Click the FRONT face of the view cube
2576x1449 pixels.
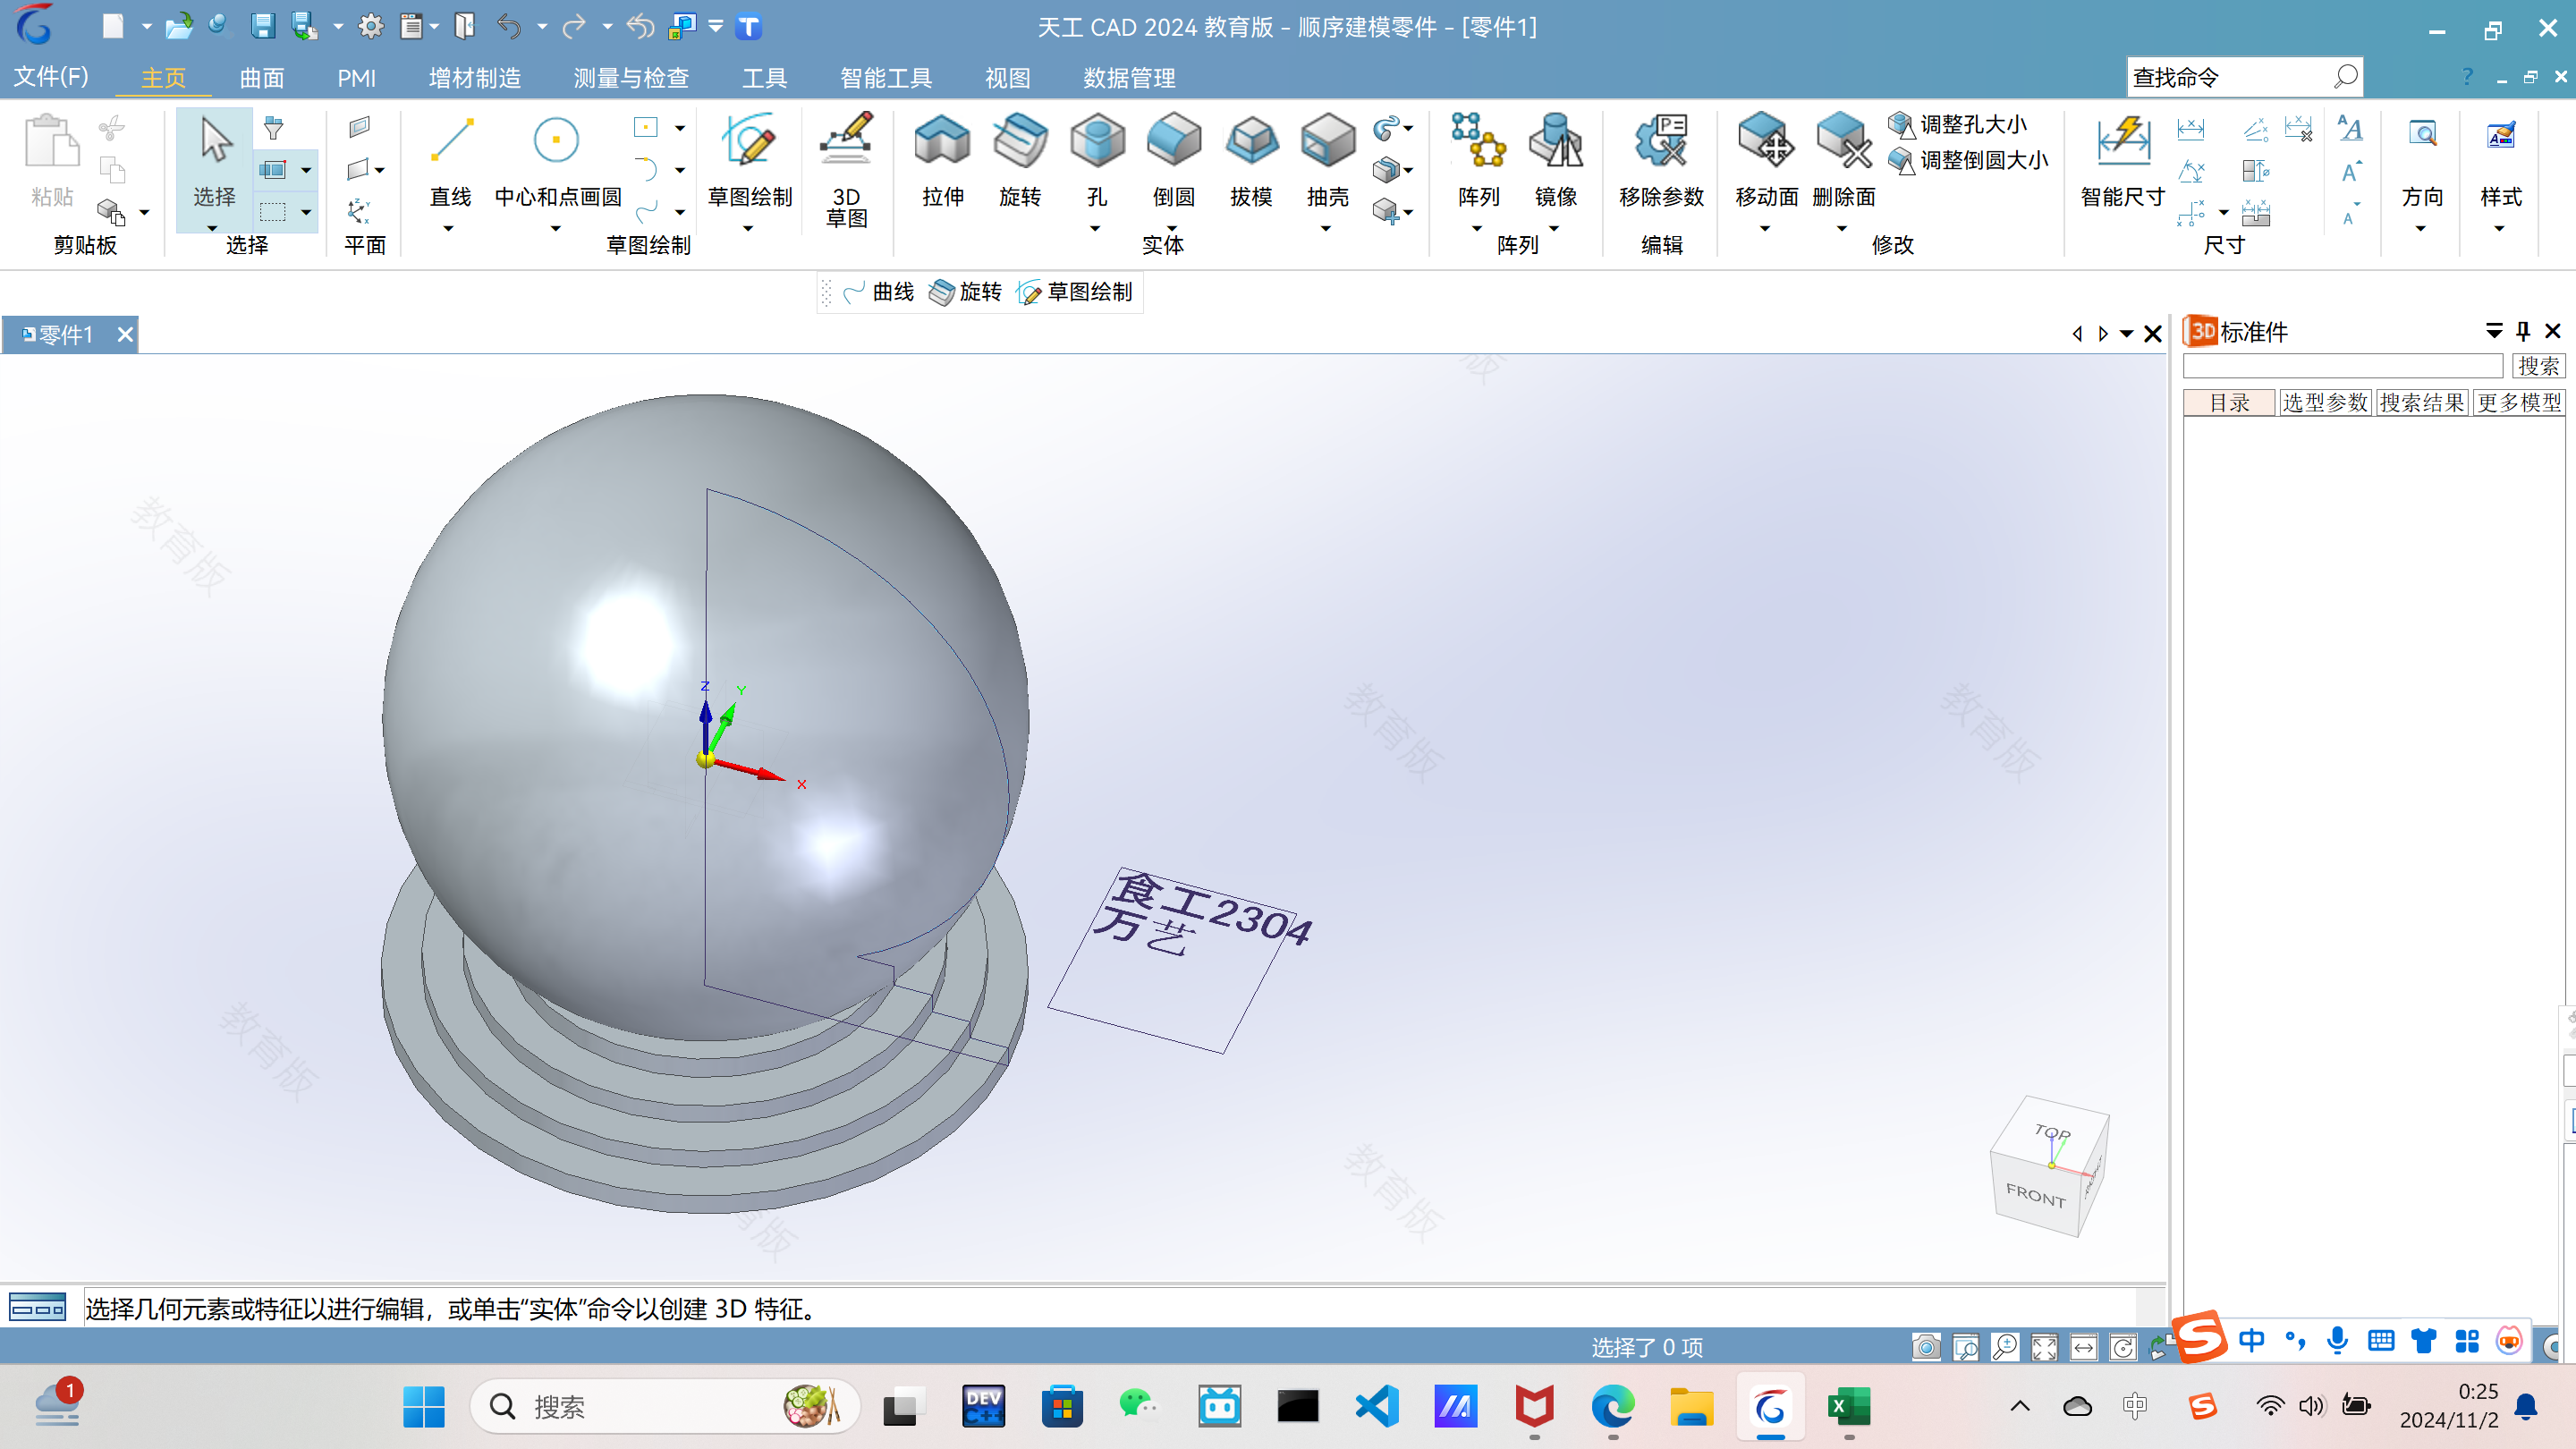[x=2035, y=1194]
